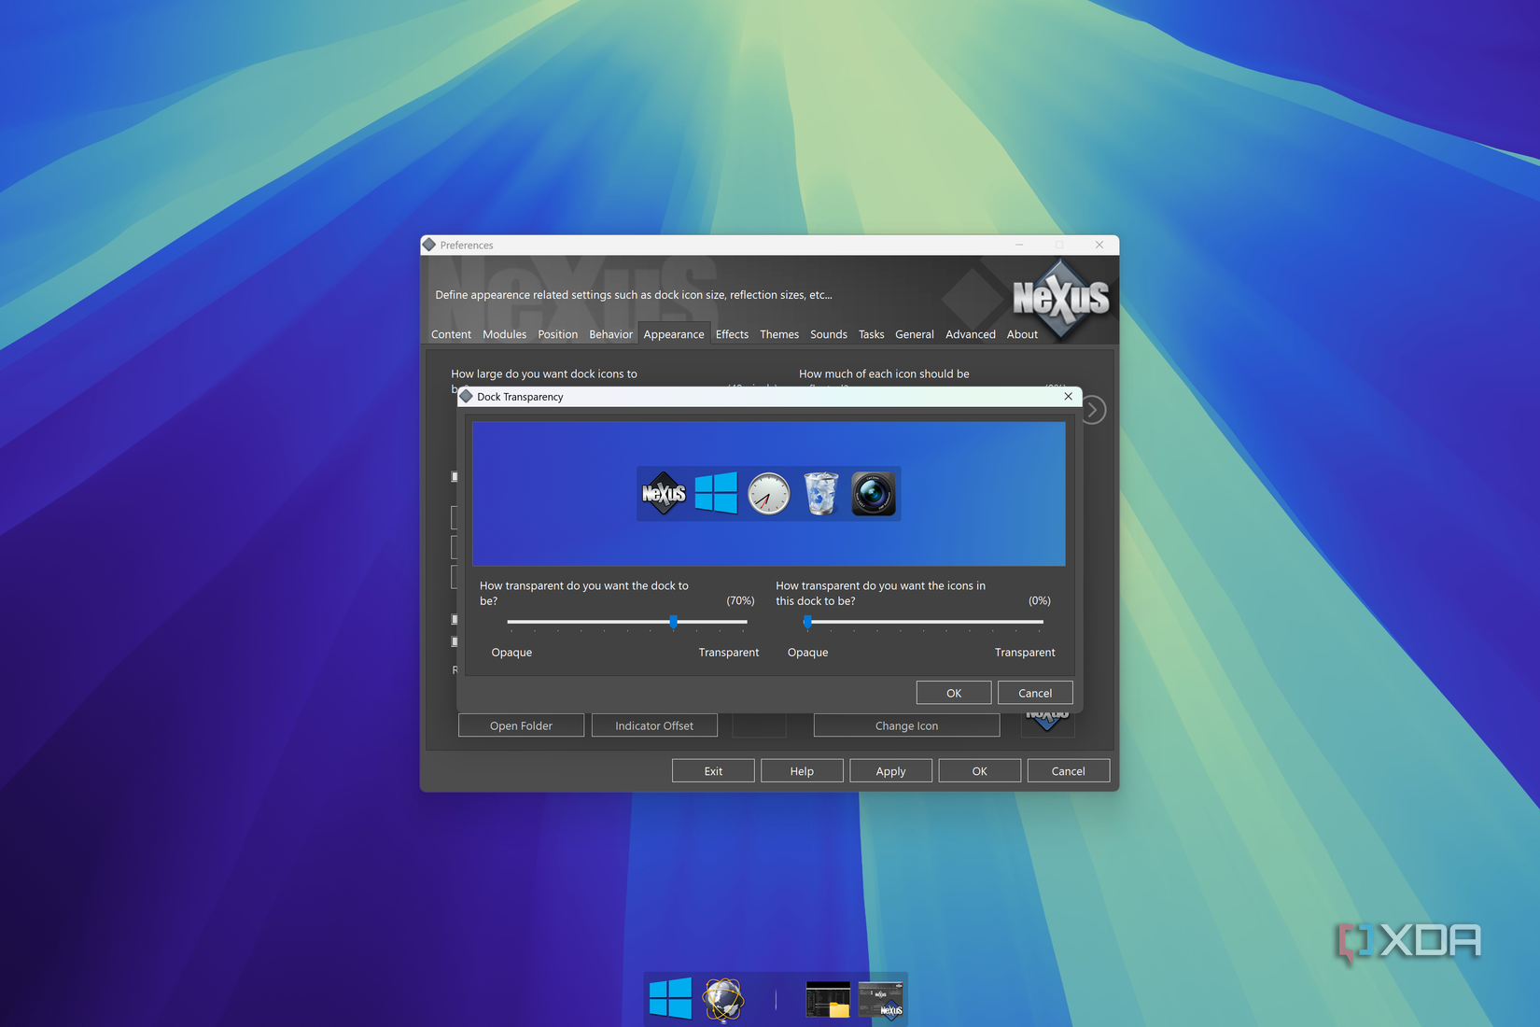
Task: Click the Recycle Bin icon in the dock preview
Action: [x=819, y=493]
